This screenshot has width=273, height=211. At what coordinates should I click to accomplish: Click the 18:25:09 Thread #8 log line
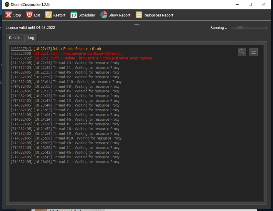click(x=65, y=143)
